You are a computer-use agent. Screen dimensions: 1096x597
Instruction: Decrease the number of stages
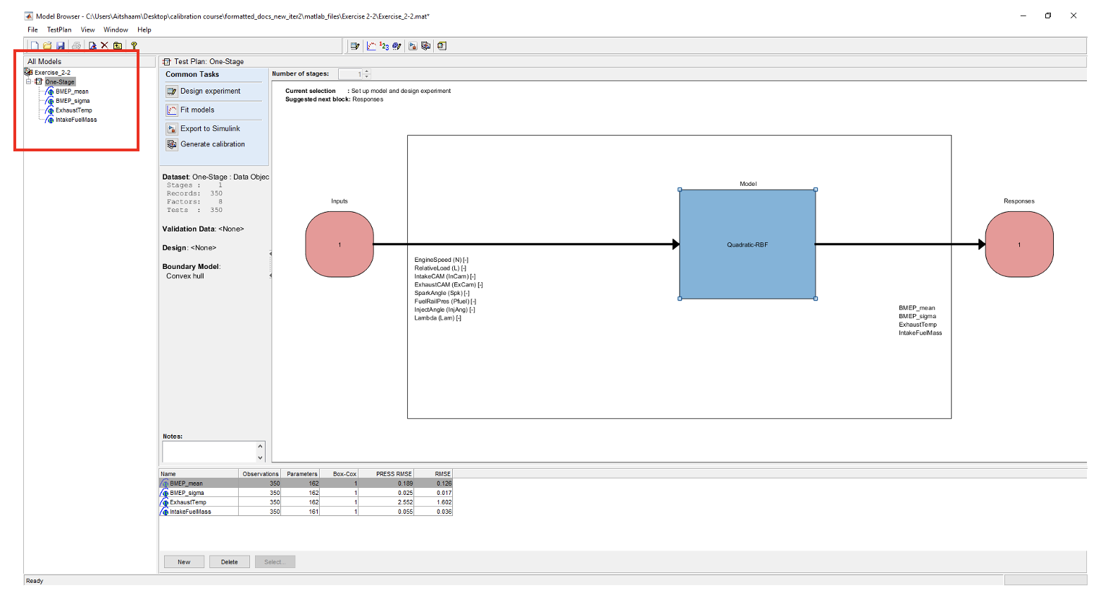(x=367, y=76)
